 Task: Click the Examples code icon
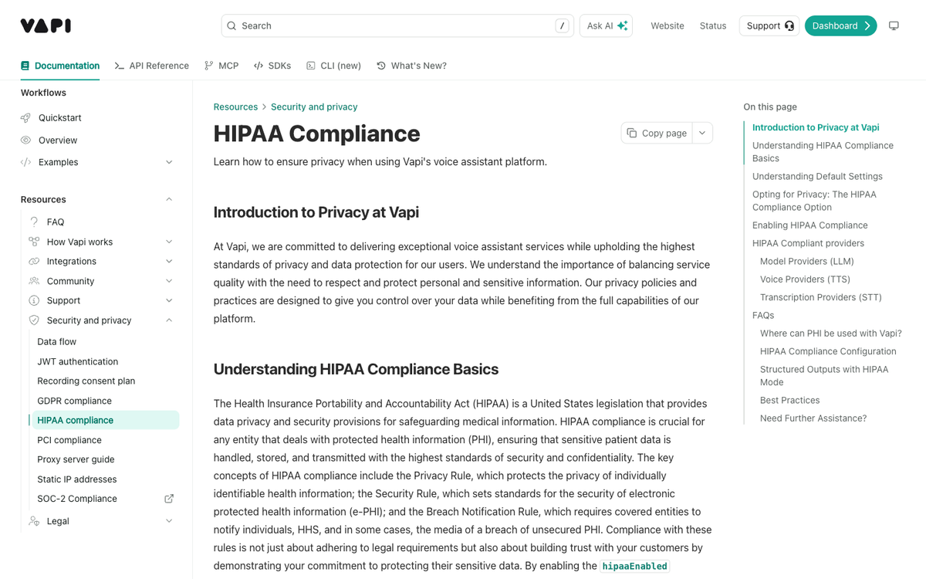(x=25, y=162)
